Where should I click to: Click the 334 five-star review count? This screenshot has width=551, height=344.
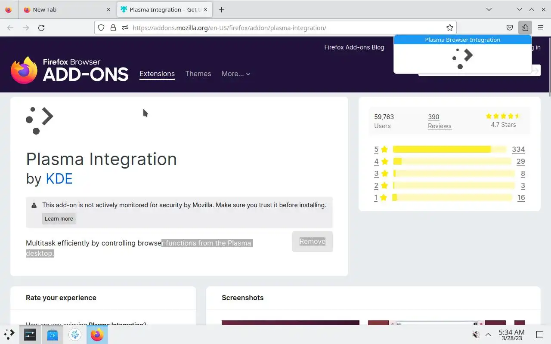tap(518, 150)
